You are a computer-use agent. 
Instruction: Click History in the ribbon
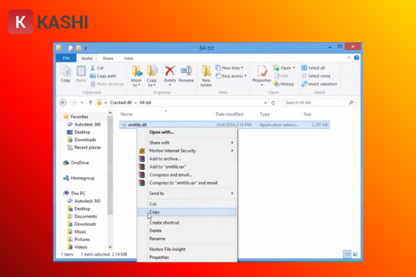point(284,84)
